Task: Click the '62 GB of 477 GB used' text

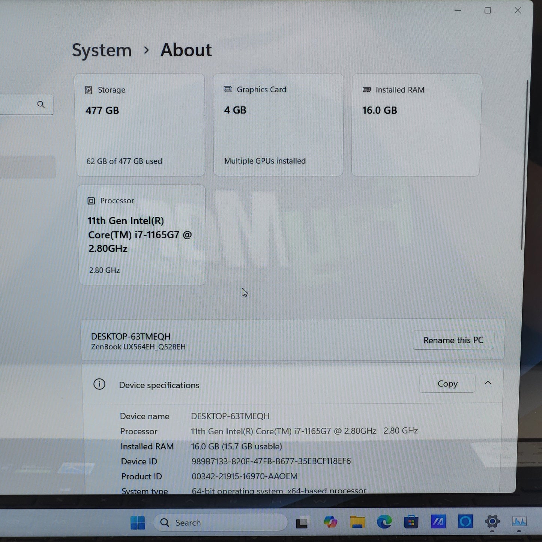Action: [x=124, y=161]
